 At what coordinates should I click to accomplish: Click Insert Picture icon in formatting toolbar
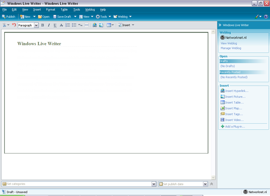point(101,25)
